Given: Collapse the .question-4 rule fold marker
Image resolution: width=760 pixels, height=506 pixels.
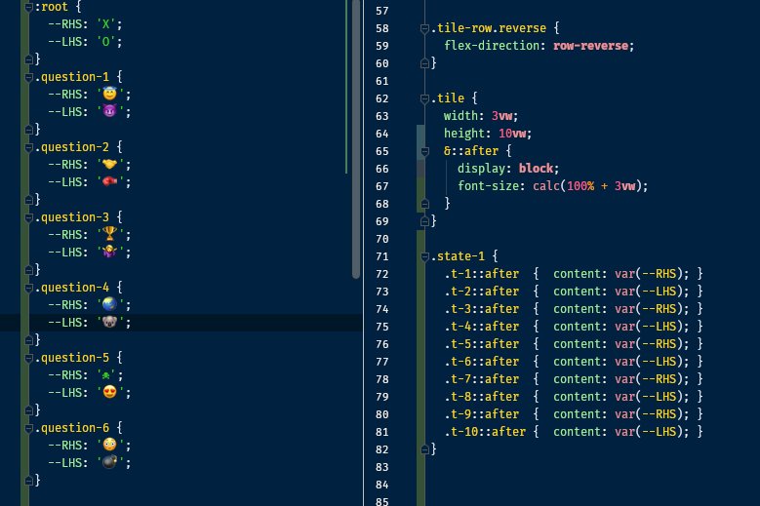Looking at the screenshot, I should click(x=28, y=288).
